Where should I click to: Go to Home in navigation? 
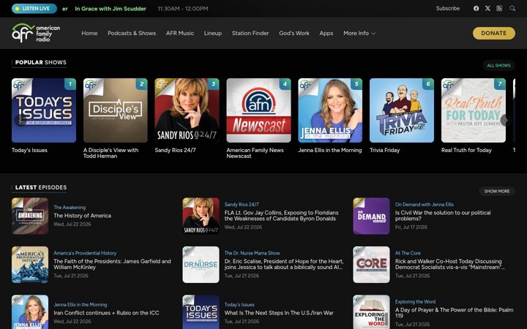coord(89,33)
